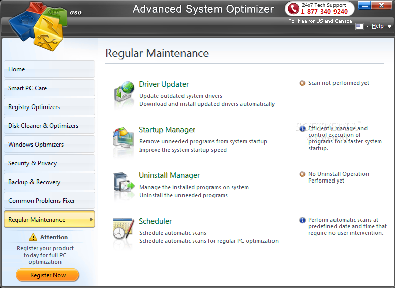395x288 pixels.
Task: Click 'Scan not performed yet' status text
Action: pos(339,83)
